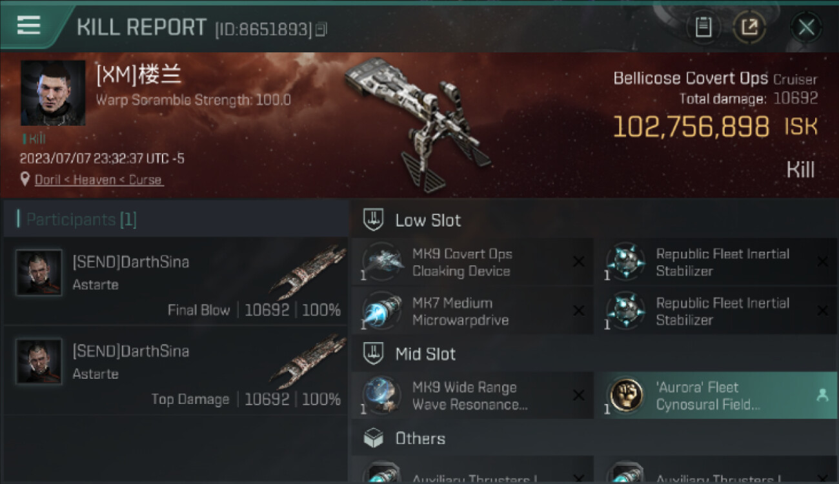
Task: Open the hamburger main menu
Action: [x=28, y=26]
